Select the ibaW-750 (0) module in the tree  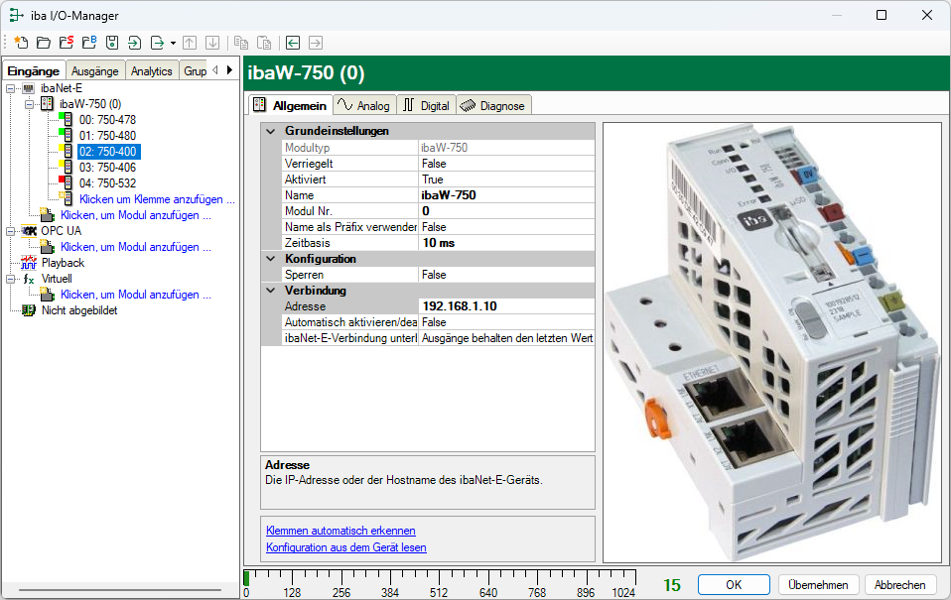click(89, 104)
